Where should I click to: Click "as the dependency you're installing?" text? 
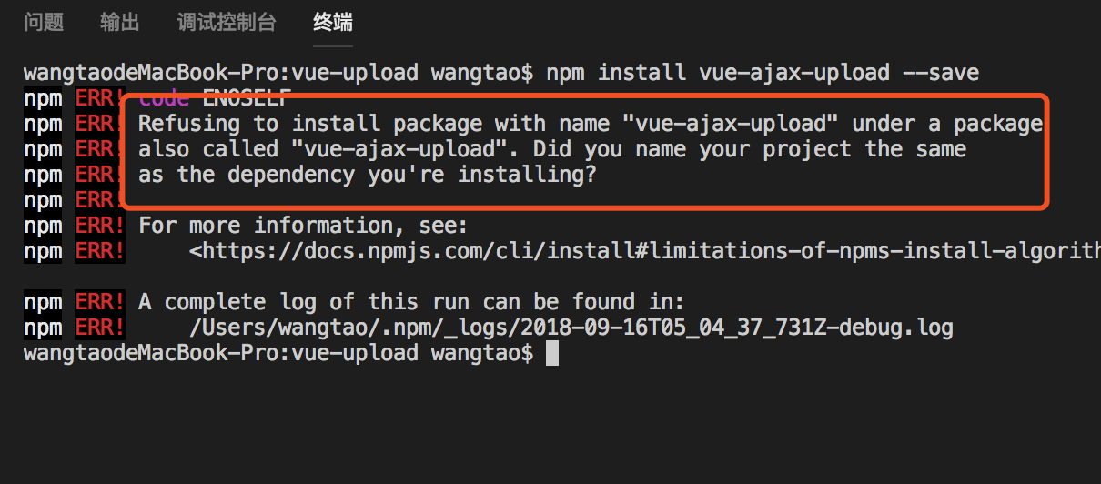[x=367, y=175]
